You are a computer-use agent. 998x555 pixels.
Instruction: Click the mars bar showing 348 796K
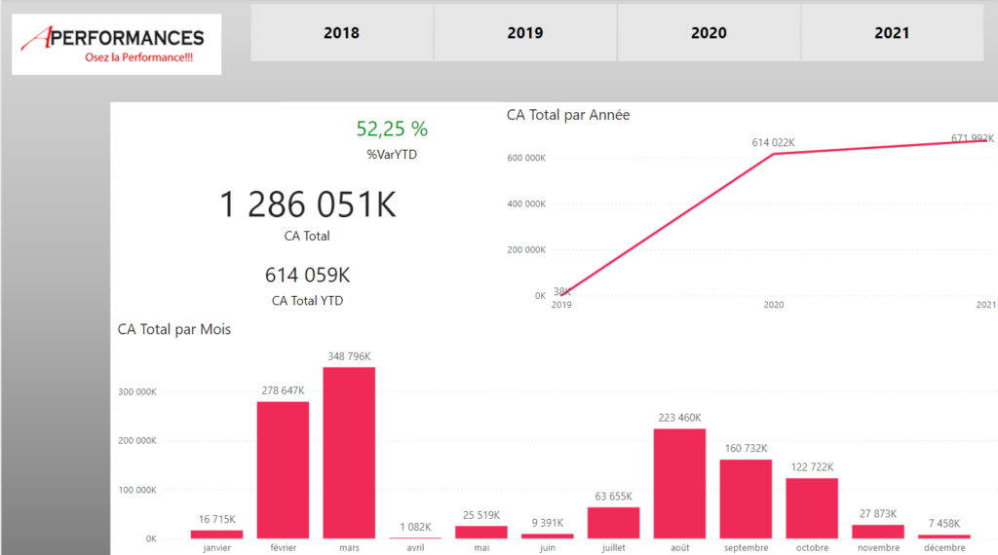pyautogui.click(x=349, y=453)
